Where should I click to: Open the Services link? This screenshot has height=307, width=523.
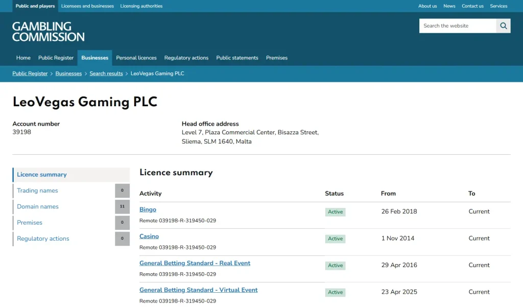[498, 6]
